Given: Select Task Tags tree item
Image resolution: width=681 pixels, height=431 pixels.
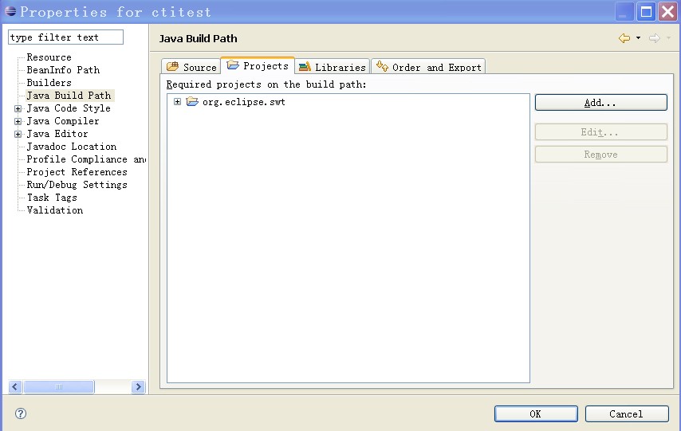Looking at the screenshot, I should tap(52, 198).
